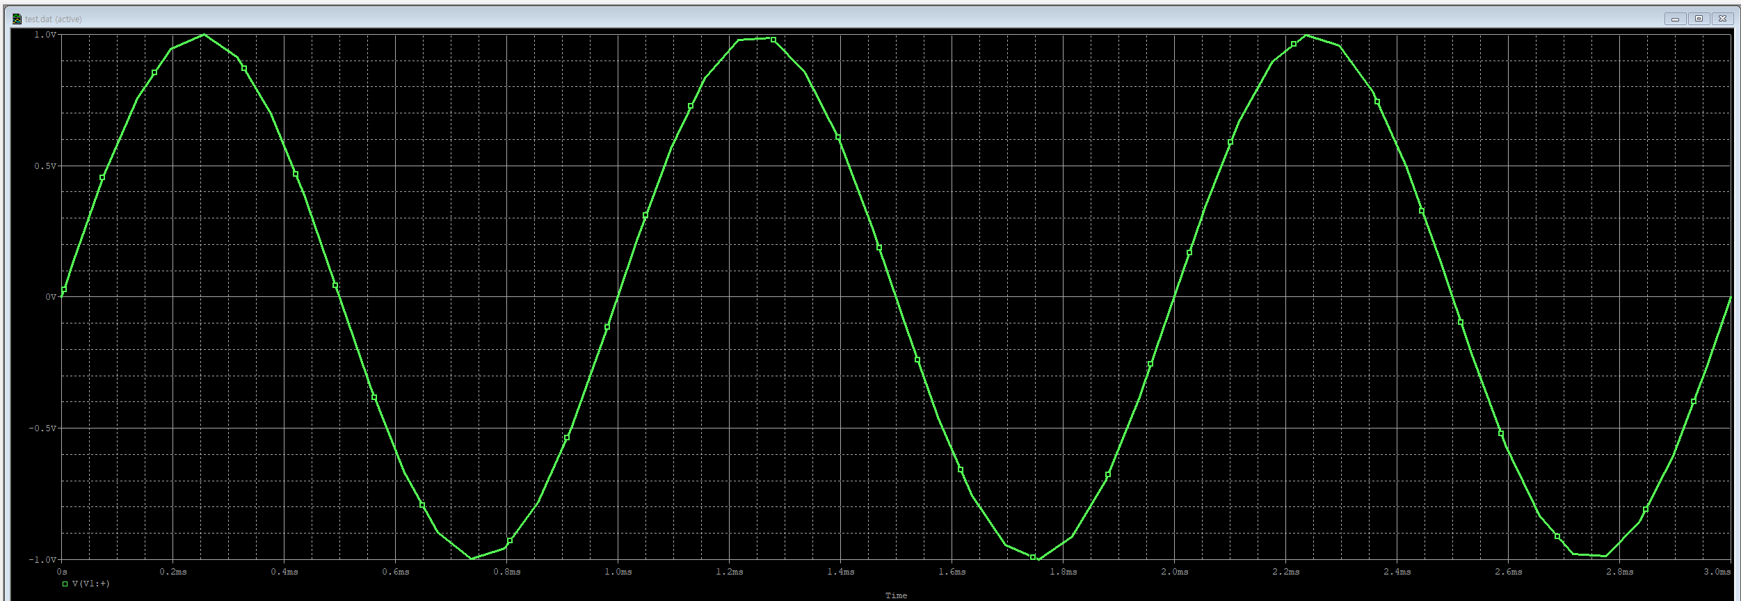Click the 1.8ms x-axis label

pos(1064,572)
